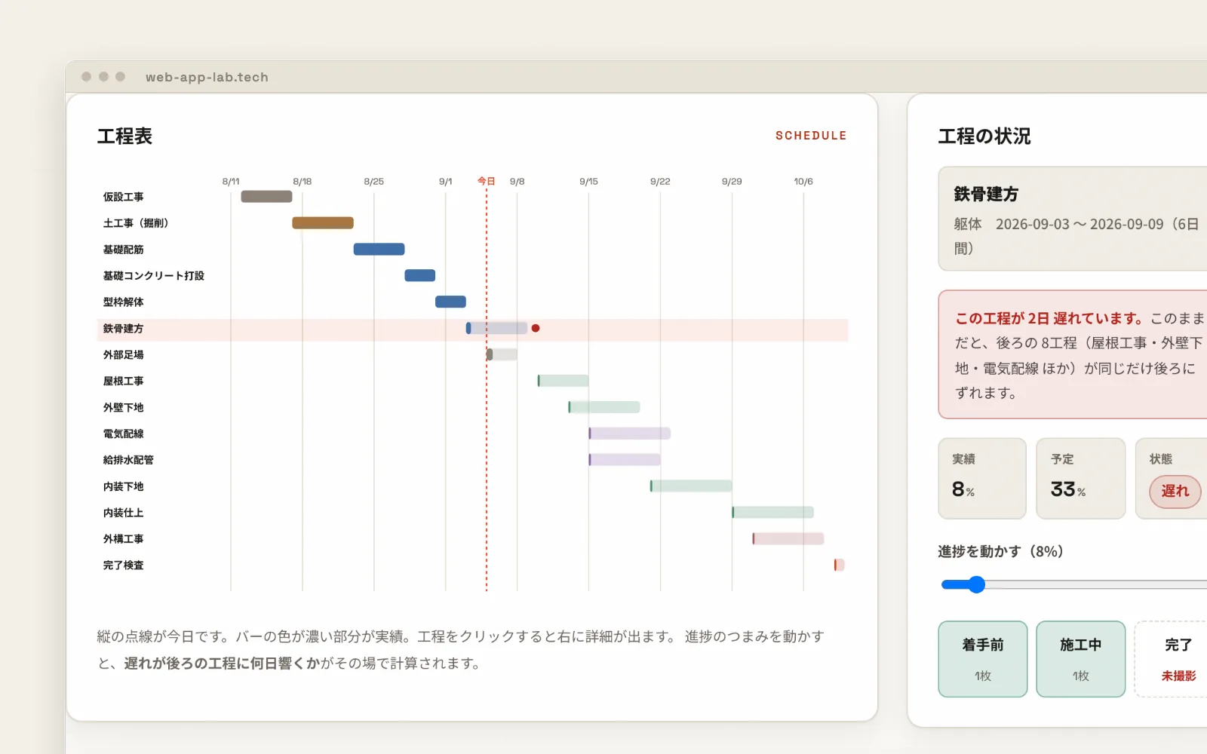Select the 電気配線 label

(x=123, y=434)
